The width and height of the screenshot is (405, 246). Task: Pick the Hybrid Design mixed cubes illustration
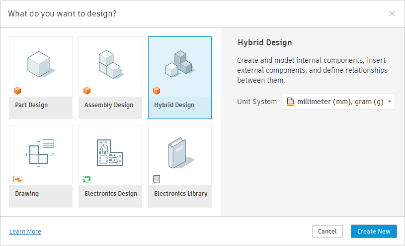(179, 64)
